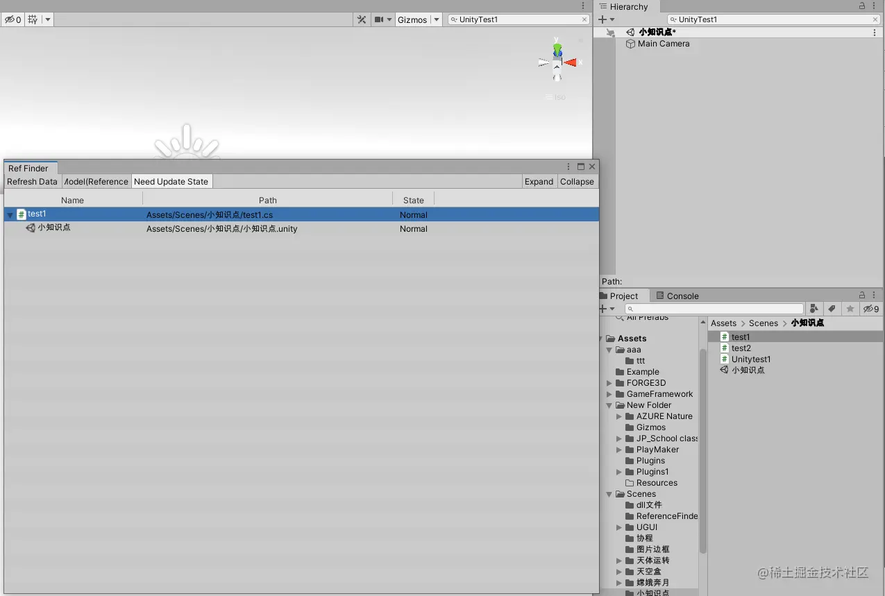Collapse the aaa folder

[x=609, y=350]
